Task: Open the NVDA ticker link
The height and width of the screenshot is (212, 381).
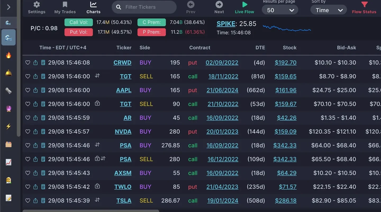Action: pyautogui.click(x=123, y=131)
